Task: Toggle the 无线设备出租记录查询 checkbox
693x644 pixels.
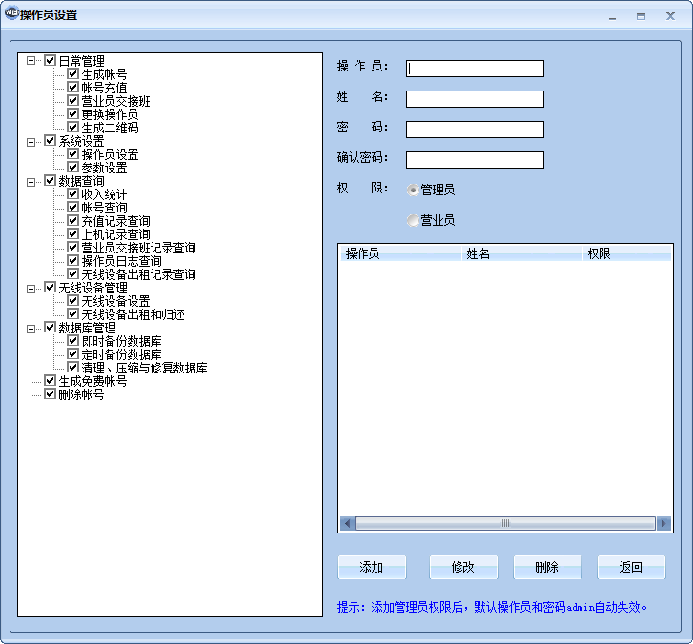Action: pyautogui.click(x=73, y=274)
